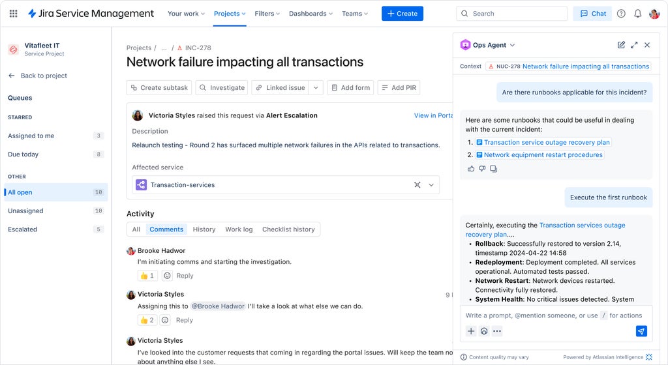Open Transaction service outage recovery plan link
The width and height of the screenshot is (668, 365).
[x=547, y=142]
